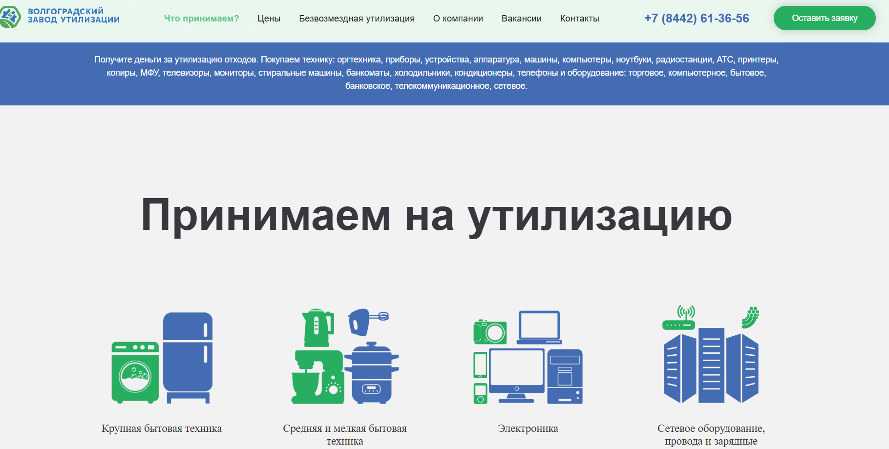Click the blue multicooker icon
The height and width of the screenshot is (449, 889).
coord(372,373)
